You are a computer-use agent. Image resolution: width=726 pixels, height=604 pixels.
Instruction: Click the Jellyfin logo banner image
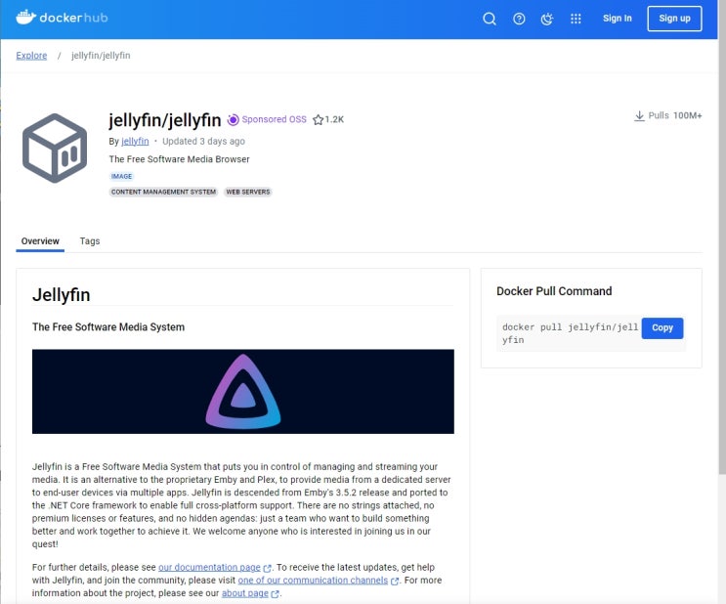tap(243, 391)
